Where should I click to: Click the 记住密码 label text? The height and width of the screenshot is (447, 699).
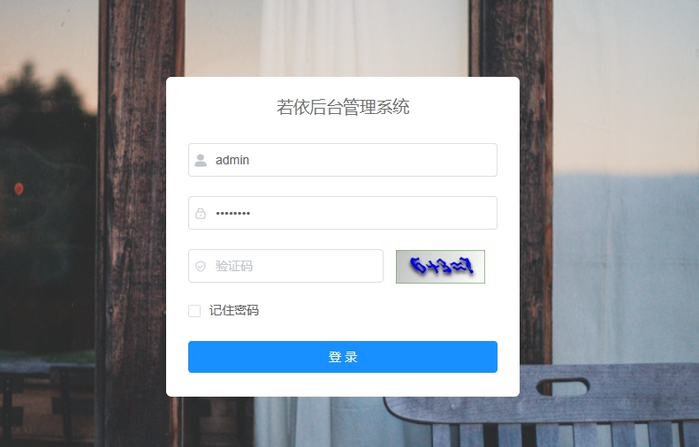point(234,311)
